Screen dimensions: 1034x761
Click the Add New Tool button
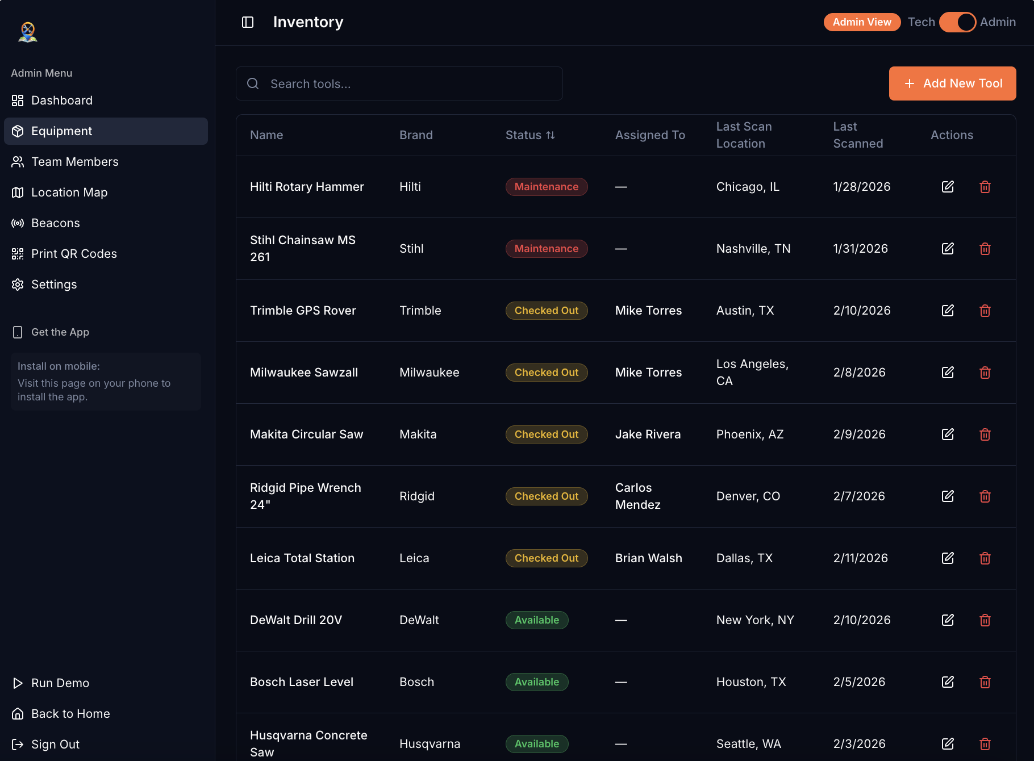coord(952,83)
